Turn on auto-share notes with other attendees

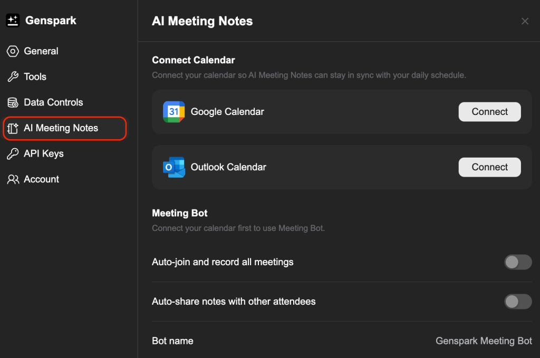(518, 302)
